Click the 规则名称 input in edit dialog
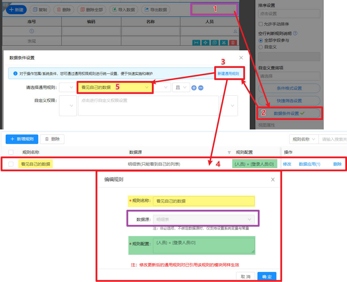Viewport: 347px width, 282px height. click(x=203, y=201)
